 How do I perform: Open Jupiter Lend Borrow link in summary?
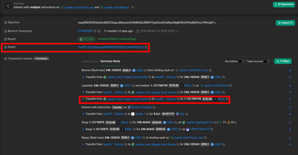click(x=116, y=7)
